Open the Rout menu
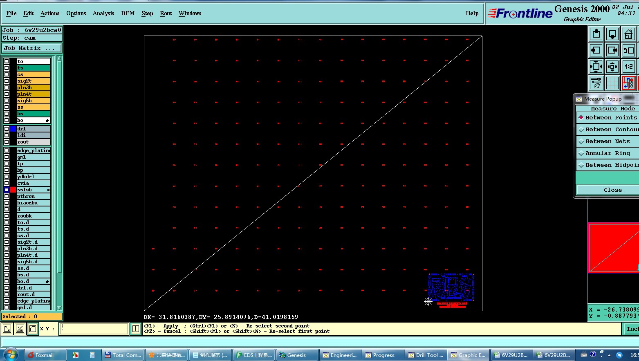The image size is (639, 361). point(166,13)
